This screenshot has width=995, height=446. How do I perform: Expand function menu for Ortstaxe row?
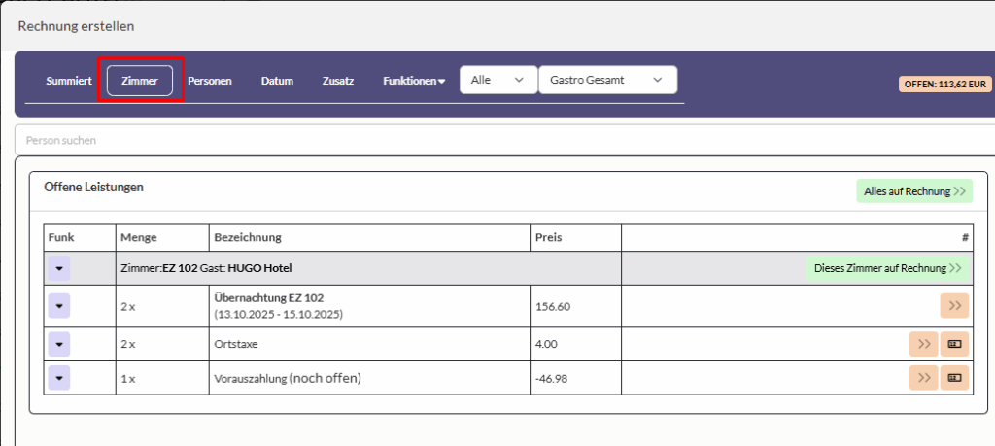[x=59, y=344]
